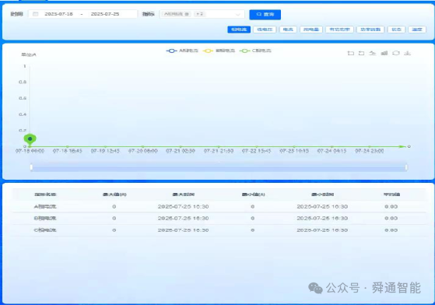Click the right handle of chart zoom slider
The width and height of the screenshot is (435, 305).
[x=406, y=167]
